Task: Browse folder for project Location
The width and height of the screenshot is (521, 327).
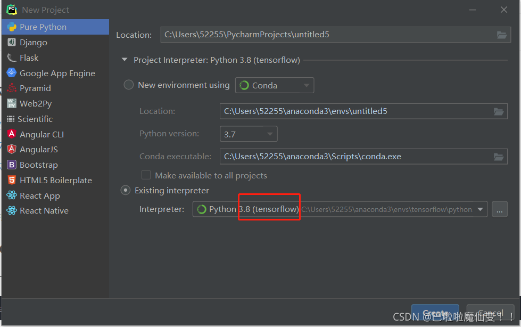Action: [502, 35]
